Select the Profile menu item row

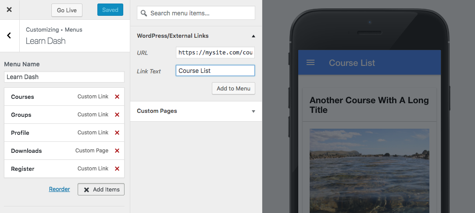[x=64, y=133]
